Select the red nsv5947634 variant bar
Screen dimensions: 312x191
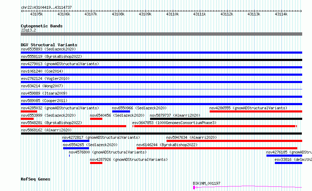[235, 141]
